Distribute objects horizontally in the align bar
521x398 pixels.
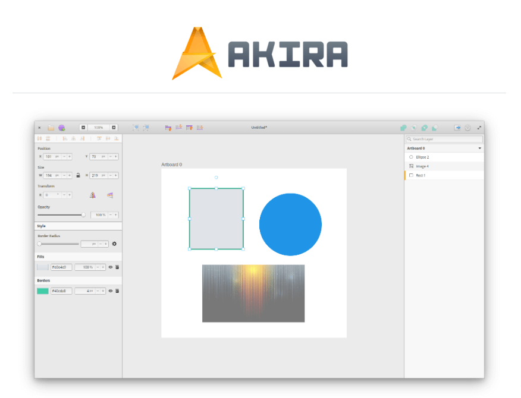[39, 138]
